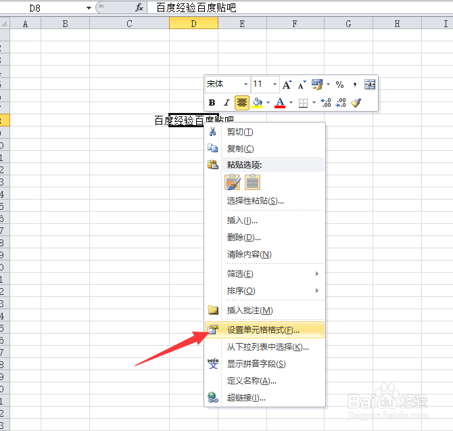The width and height of the screenshot is (453, 431).
Task: Toggle center alignment in mini toolbar
Action: point(242,103)
